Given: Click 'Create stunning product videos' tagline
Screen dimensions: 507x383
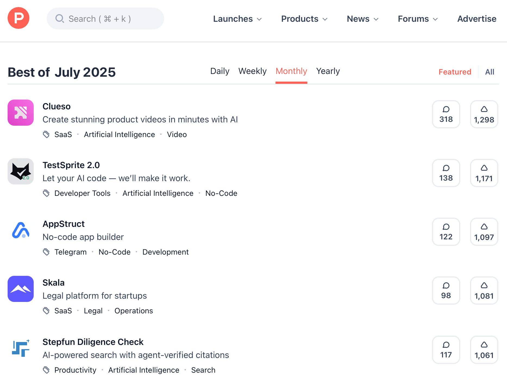Looking at the screenshot, I should (x=140, y=119).
